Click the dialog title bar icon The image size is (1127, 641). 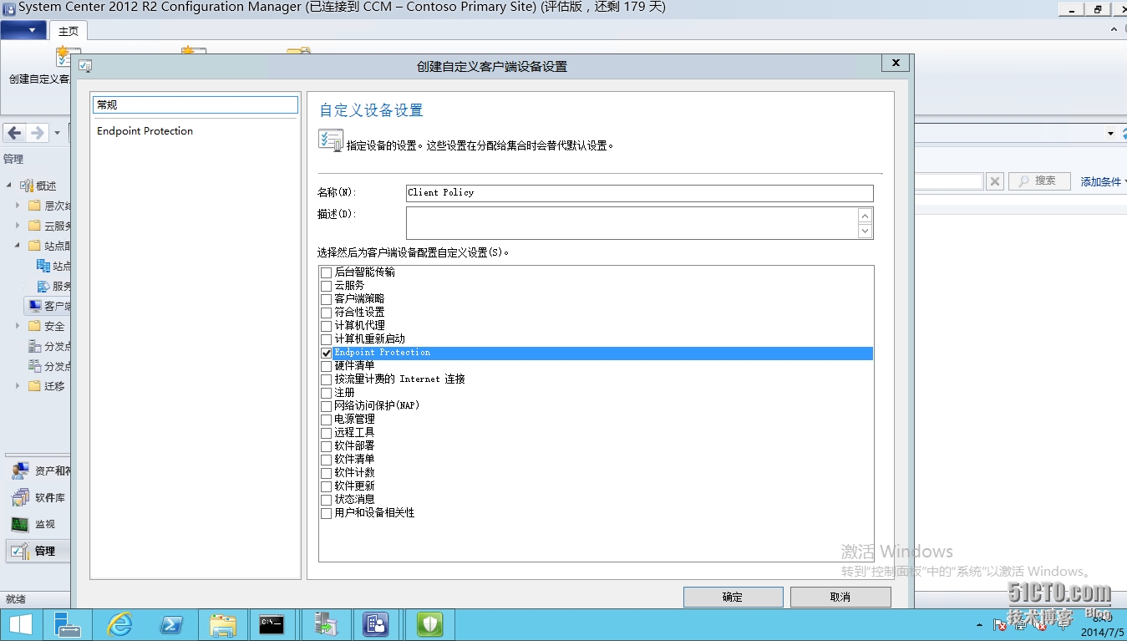85,65
